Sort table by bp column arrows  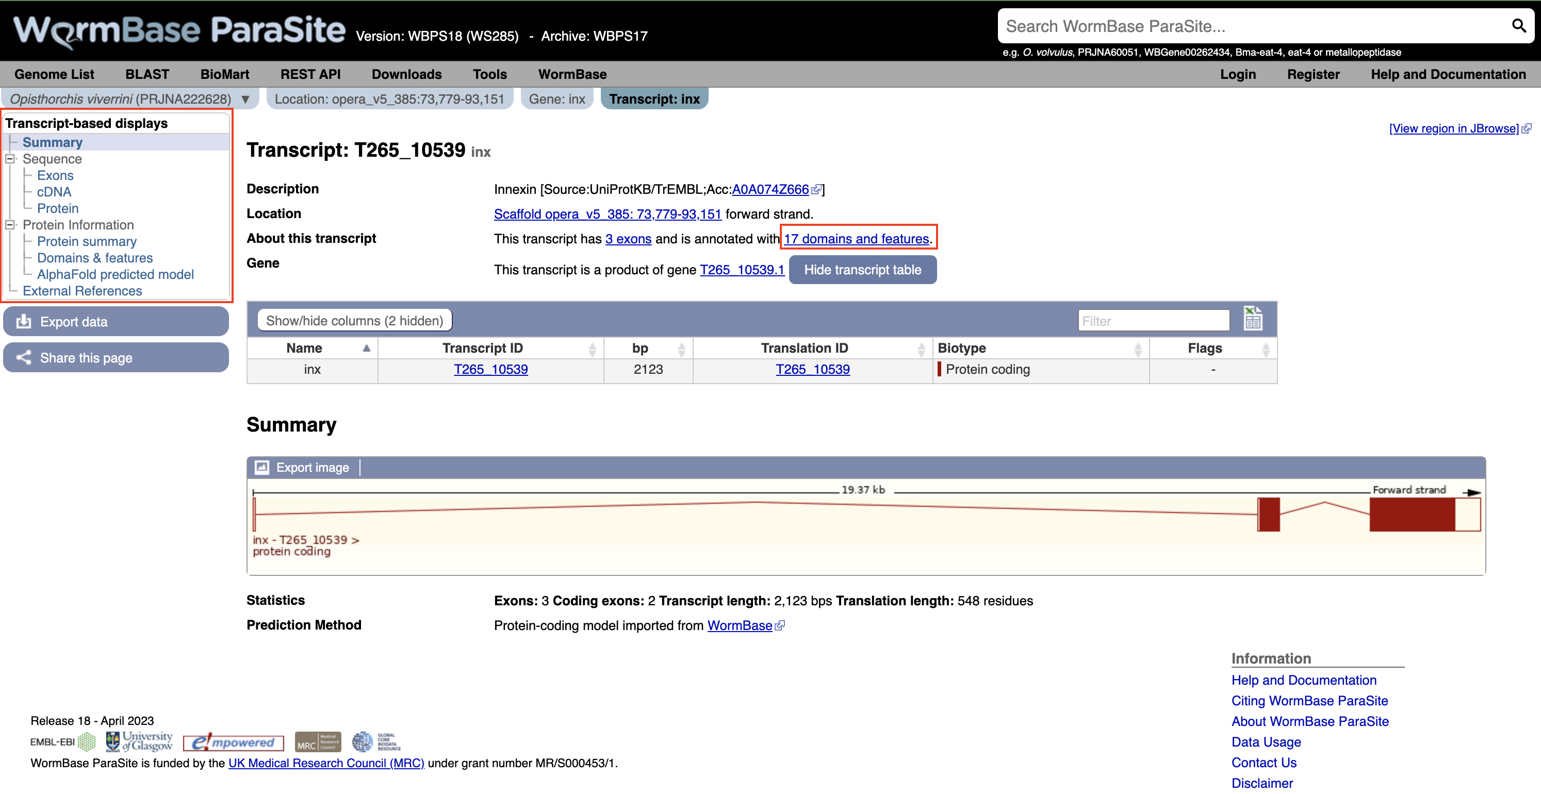click(x=681, y=349)
